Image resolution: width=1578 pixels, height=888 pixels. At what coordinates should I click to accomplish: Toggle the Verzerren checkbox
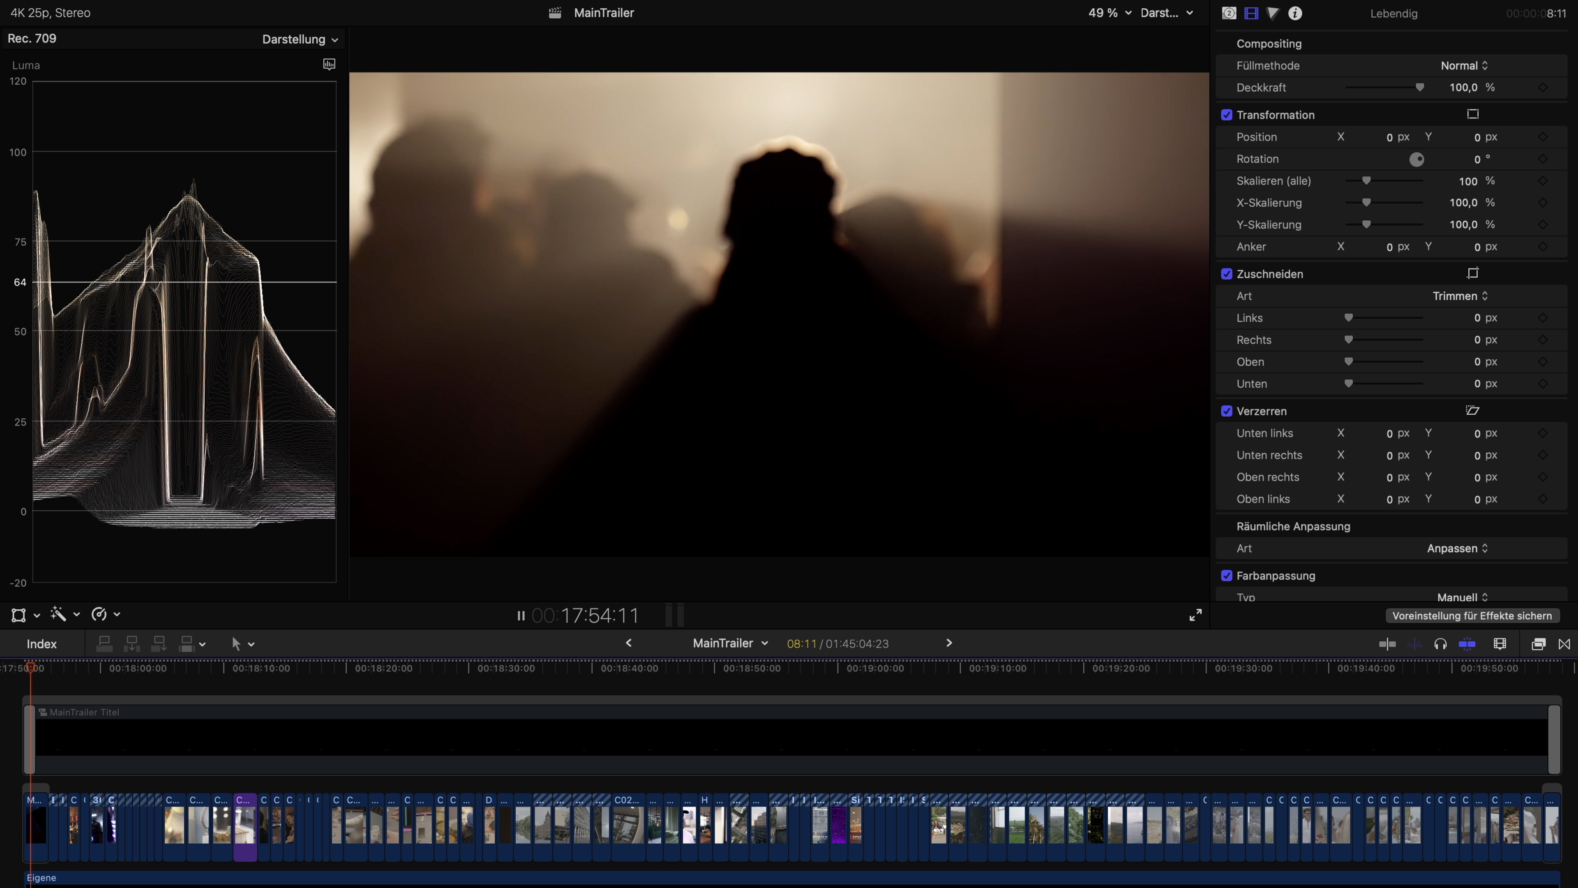[x=1226, y=411]
